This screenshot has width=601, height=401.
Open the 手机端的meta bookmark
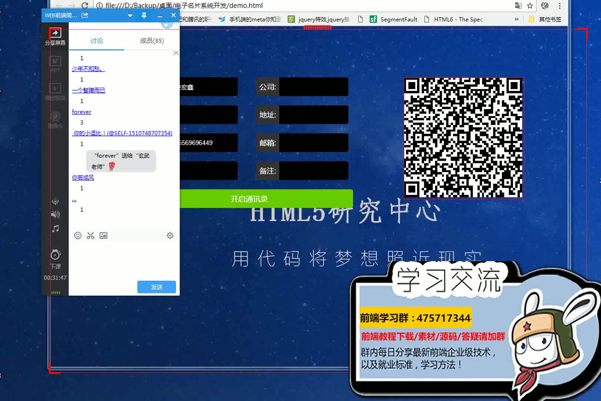pyautogui.click(x=250, y=19)
